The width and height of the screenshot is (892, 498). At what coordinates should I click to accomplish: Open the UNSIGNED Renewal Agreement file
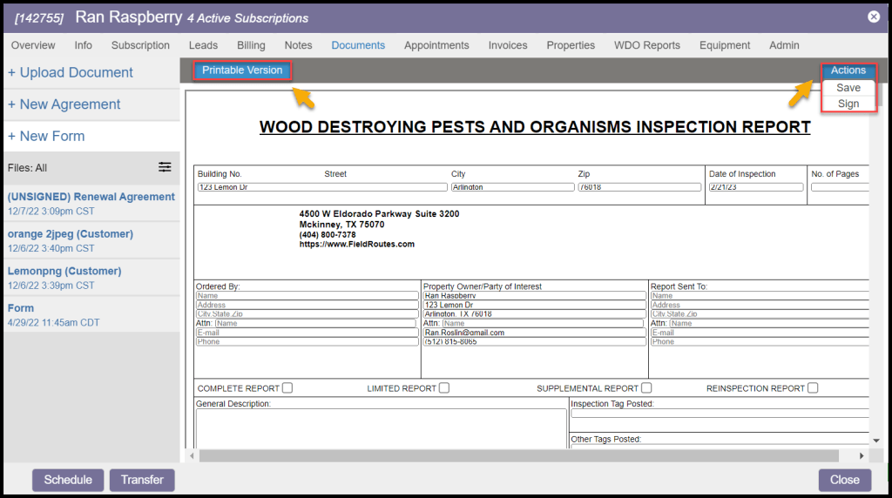[91, 197]
